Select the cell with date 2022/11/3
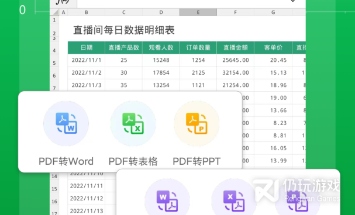355x215 pixels. (x=86, y=85)
